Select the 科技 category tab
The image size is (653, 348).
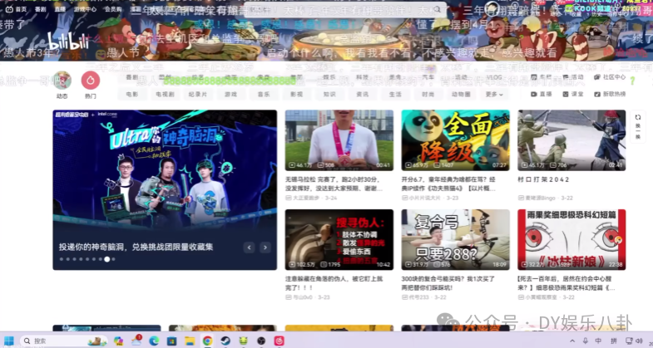pos(363,77)
